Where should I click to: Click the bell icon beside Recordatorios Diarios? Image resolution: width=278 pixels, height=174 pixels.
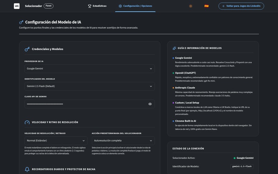coord(27,169)
